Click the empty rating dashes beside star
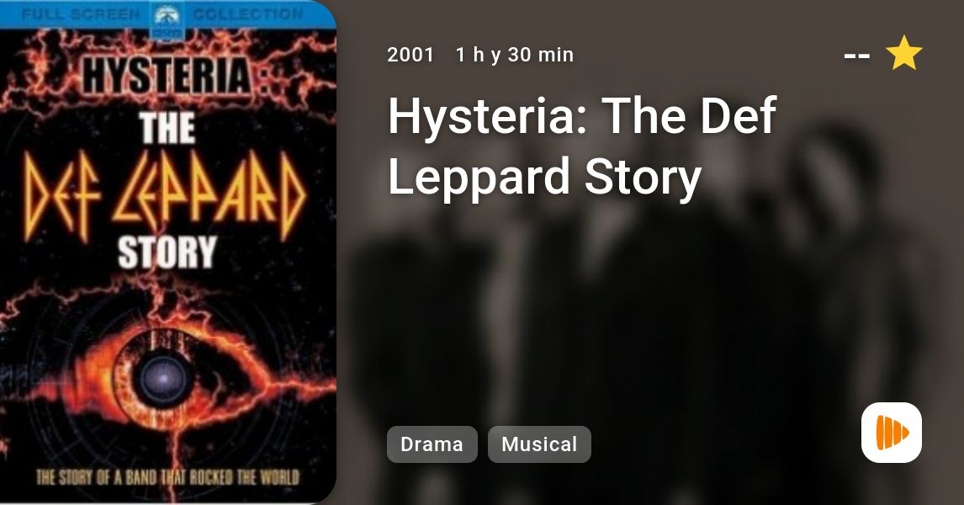964x505 pixels. (x=857, y=56)
